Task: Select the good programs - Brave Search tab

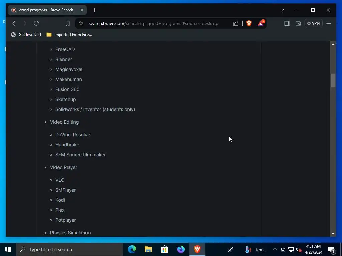Action: [x=47, y=10]
